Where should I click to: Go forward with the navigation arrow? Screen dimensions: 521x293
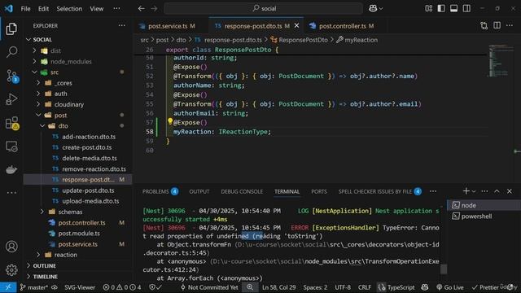154,9
